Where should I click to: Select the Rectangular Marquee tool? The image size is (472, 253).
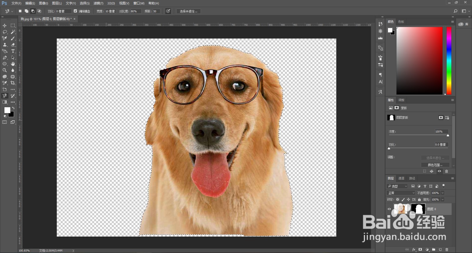pos(13,26)
